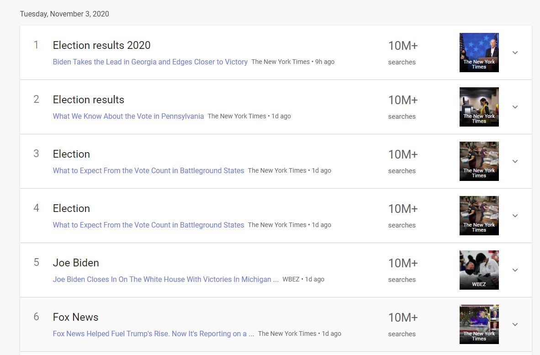Image resolution: width=540 pixels, height=355 pixels.
Task: Click the Election results 2020 thumbnail image
Action: click(479, 53)
